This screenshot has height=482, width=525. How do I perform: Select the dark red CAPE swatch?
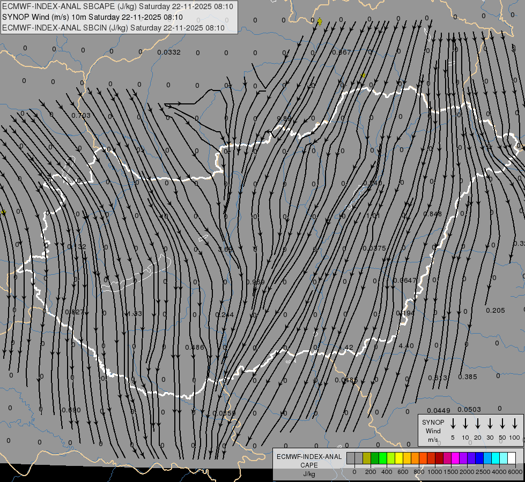click(439, 458)
